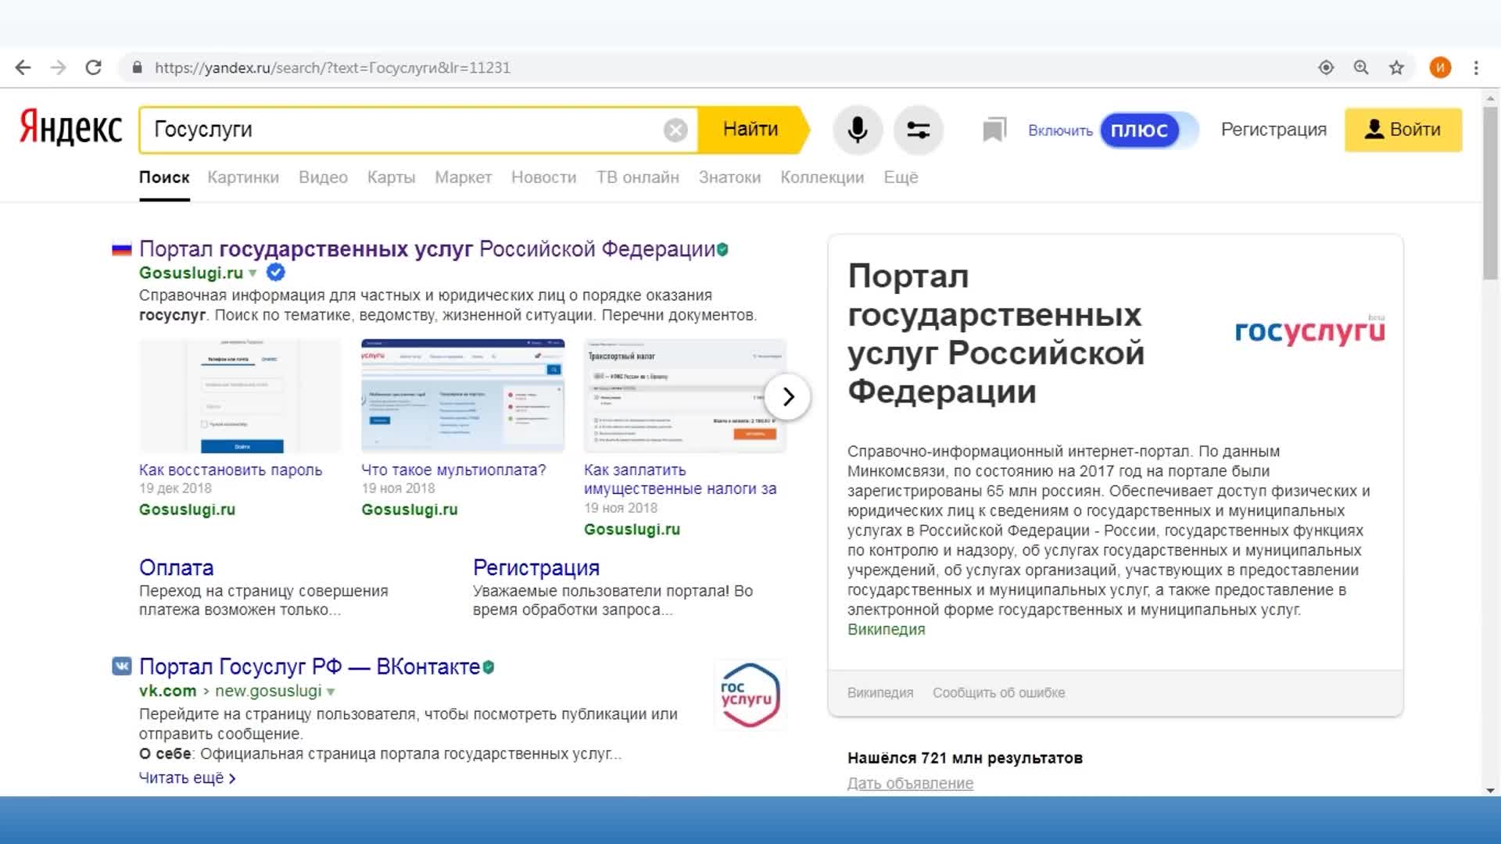Open the Регистрация sitelink under Gosuslugi result

[536, 567]
